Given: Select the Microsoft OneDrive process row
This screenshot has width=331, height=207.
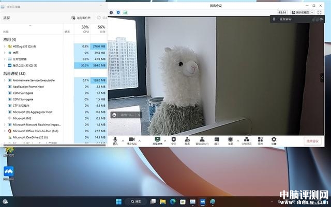Looking at the screenshot, I should (54, 137).
